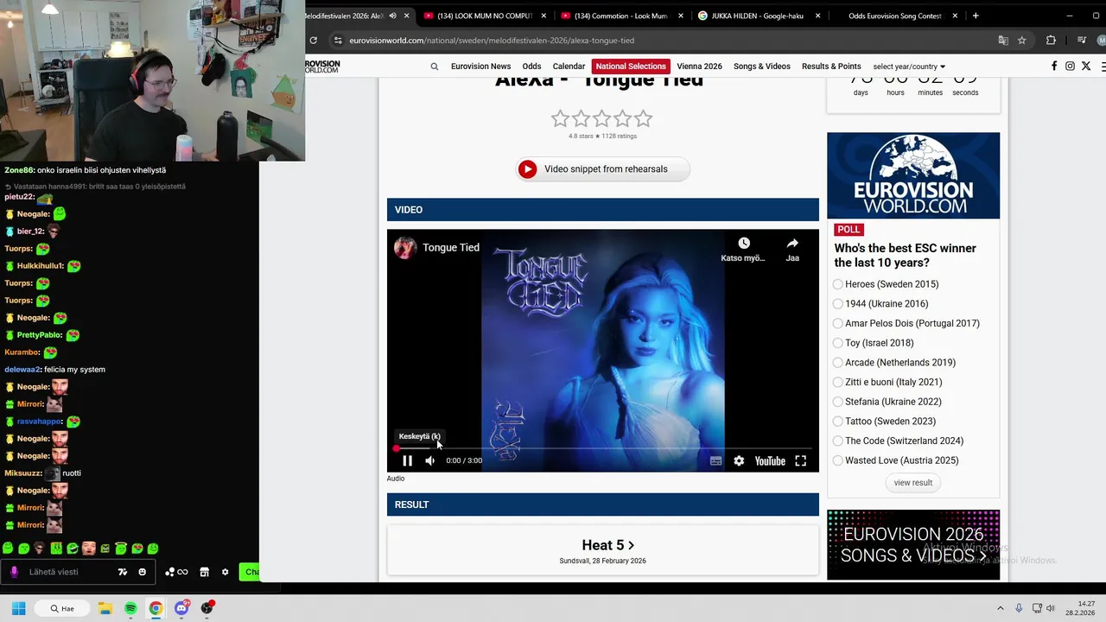1106x622 pixels.
Task: Open chat emoji picker
Action: (x=143, y=572)
